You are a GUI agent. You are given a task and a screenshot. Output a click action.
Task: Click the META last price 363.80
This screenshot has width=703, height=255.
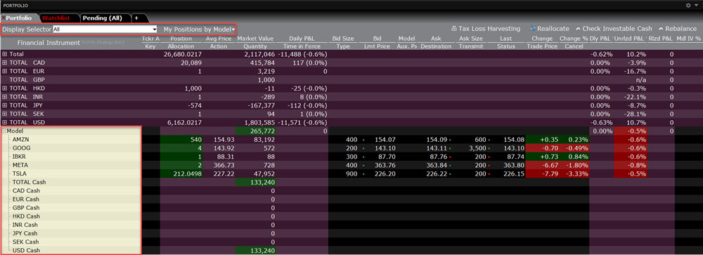pos(514,165)
